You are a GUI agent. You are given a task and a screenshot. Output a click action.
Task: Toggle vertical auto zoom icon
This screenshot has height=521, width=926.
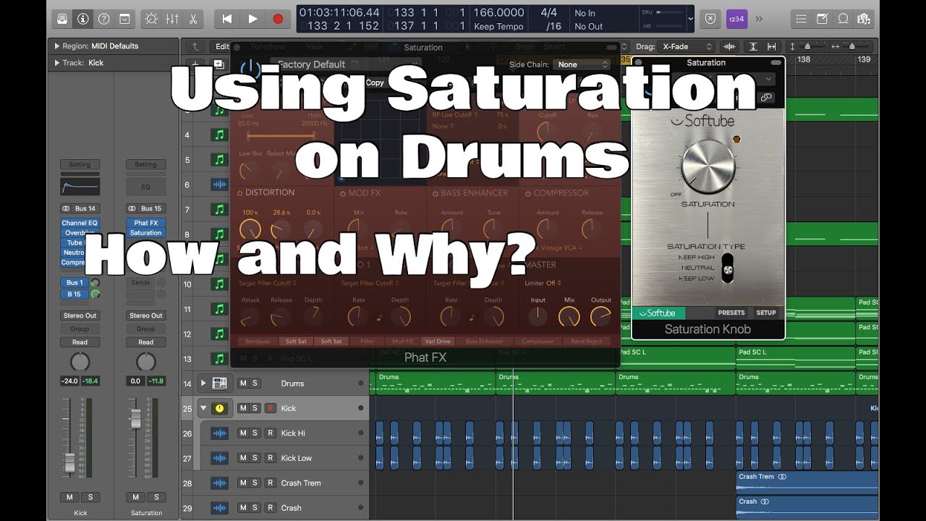[x=753, y=46]
